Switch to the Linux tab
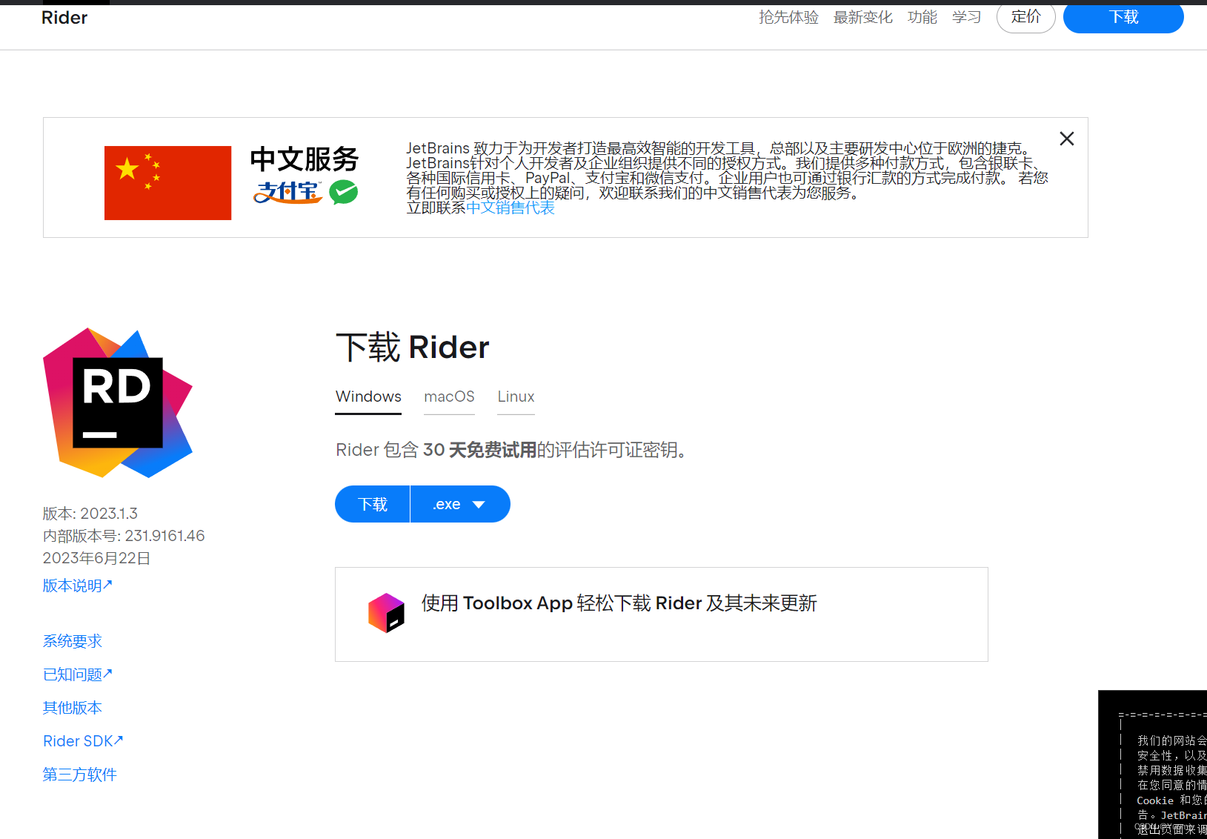This screenshot has height=839, width=1207. [515, 397]
